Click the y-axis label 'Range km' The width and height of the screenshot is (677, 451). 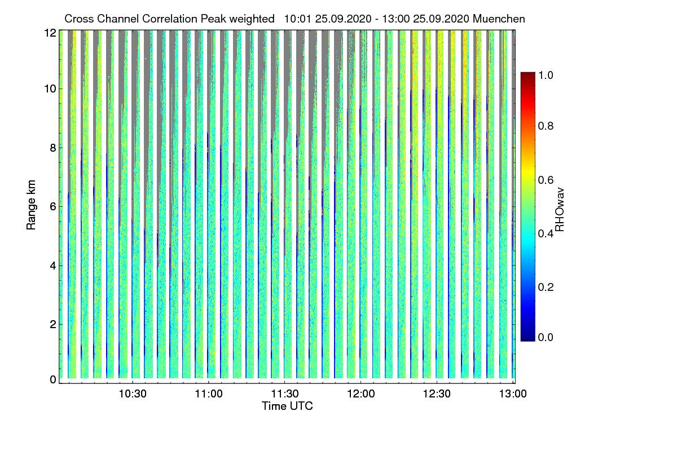[x=32, y=206]
